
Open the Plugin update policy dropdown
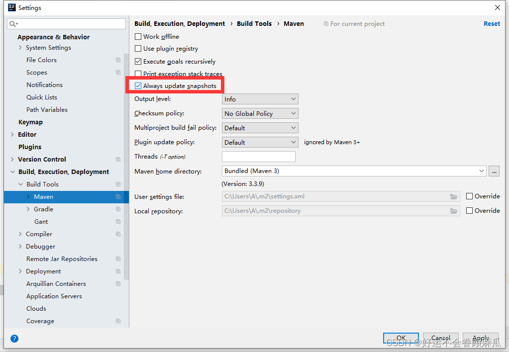pyautogui.click(x=260, y=142)
